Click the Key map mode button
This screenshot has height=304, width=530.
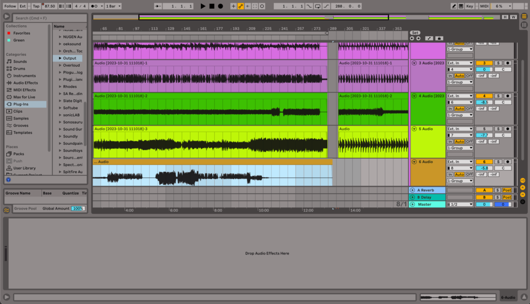click(469, 6)
